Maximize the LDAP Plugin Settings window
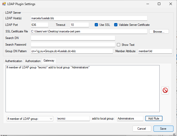The image size is (177, 136). (159, 4)
